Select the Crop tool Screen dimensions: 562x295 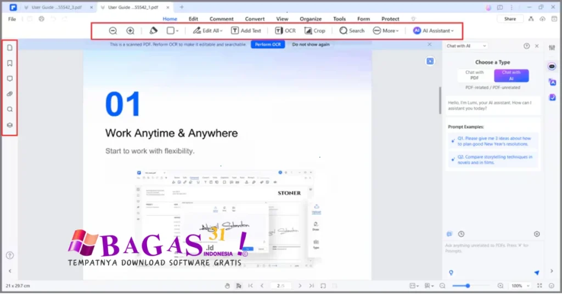tap(314, 31)
